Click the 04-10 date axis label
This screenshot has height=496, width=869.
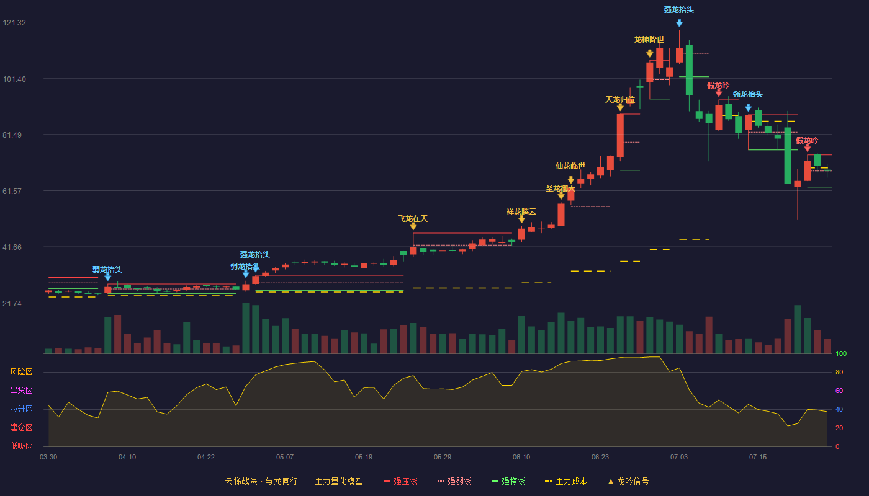point(127,457)
